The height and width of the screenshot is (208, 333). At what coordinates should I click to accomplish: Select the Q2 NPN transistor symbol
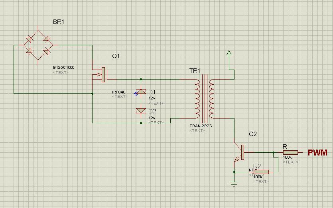(239, 152)
